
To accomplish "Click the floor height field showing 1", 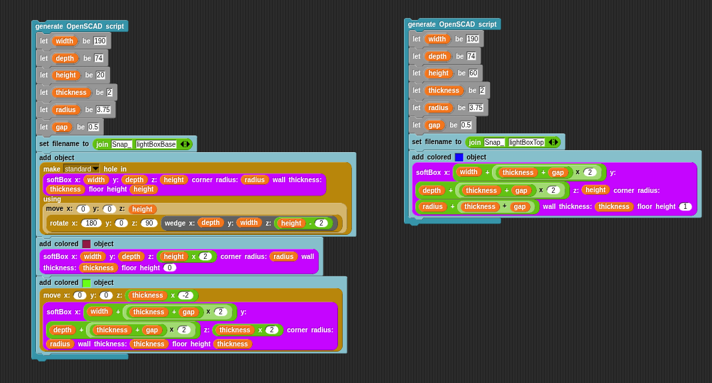I will point(685,207).
